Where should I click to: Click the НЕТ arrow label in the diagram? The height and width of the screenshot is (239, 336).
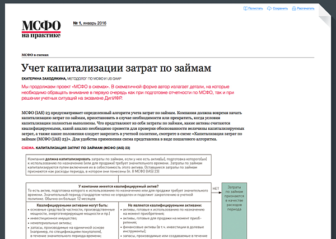(216, 189)
